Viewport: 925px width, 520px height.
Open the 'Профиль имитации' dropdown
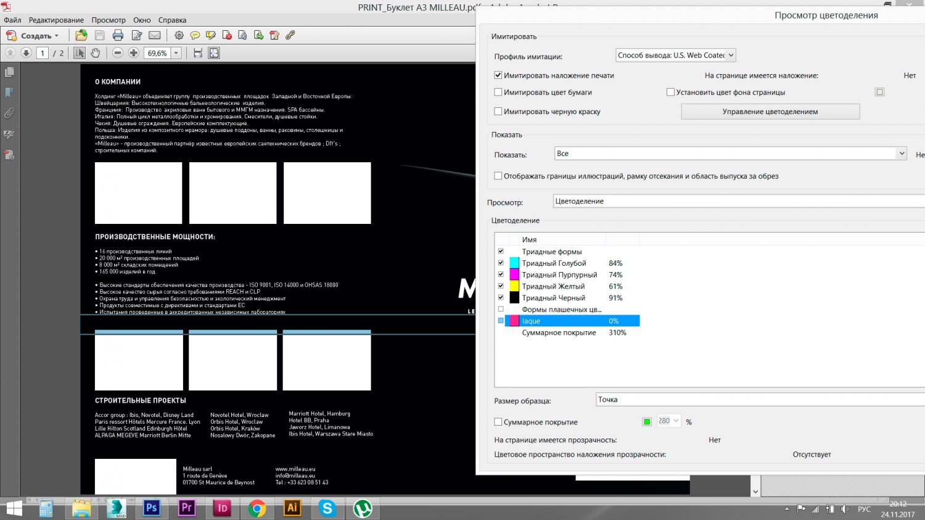click(676, 56)
